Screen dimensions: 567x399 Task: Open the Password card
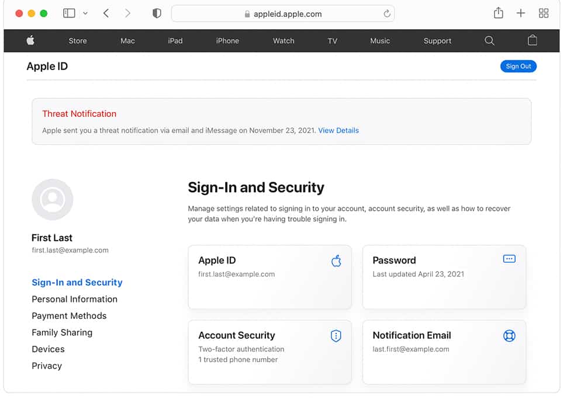pyautogui.click(x=444, y=277)
